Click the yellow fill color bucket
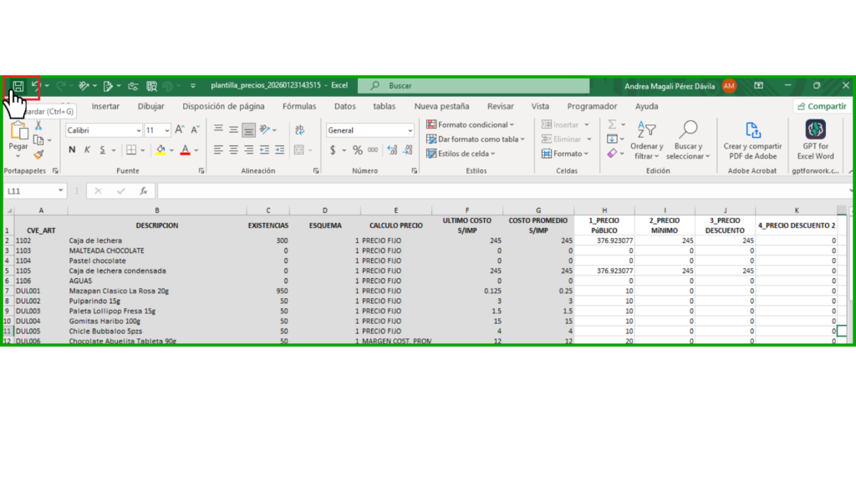Viewport: 856px width, 481px height. pos(160,150)
